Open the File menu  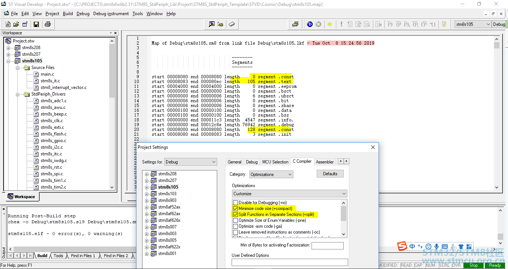(14, 14)
